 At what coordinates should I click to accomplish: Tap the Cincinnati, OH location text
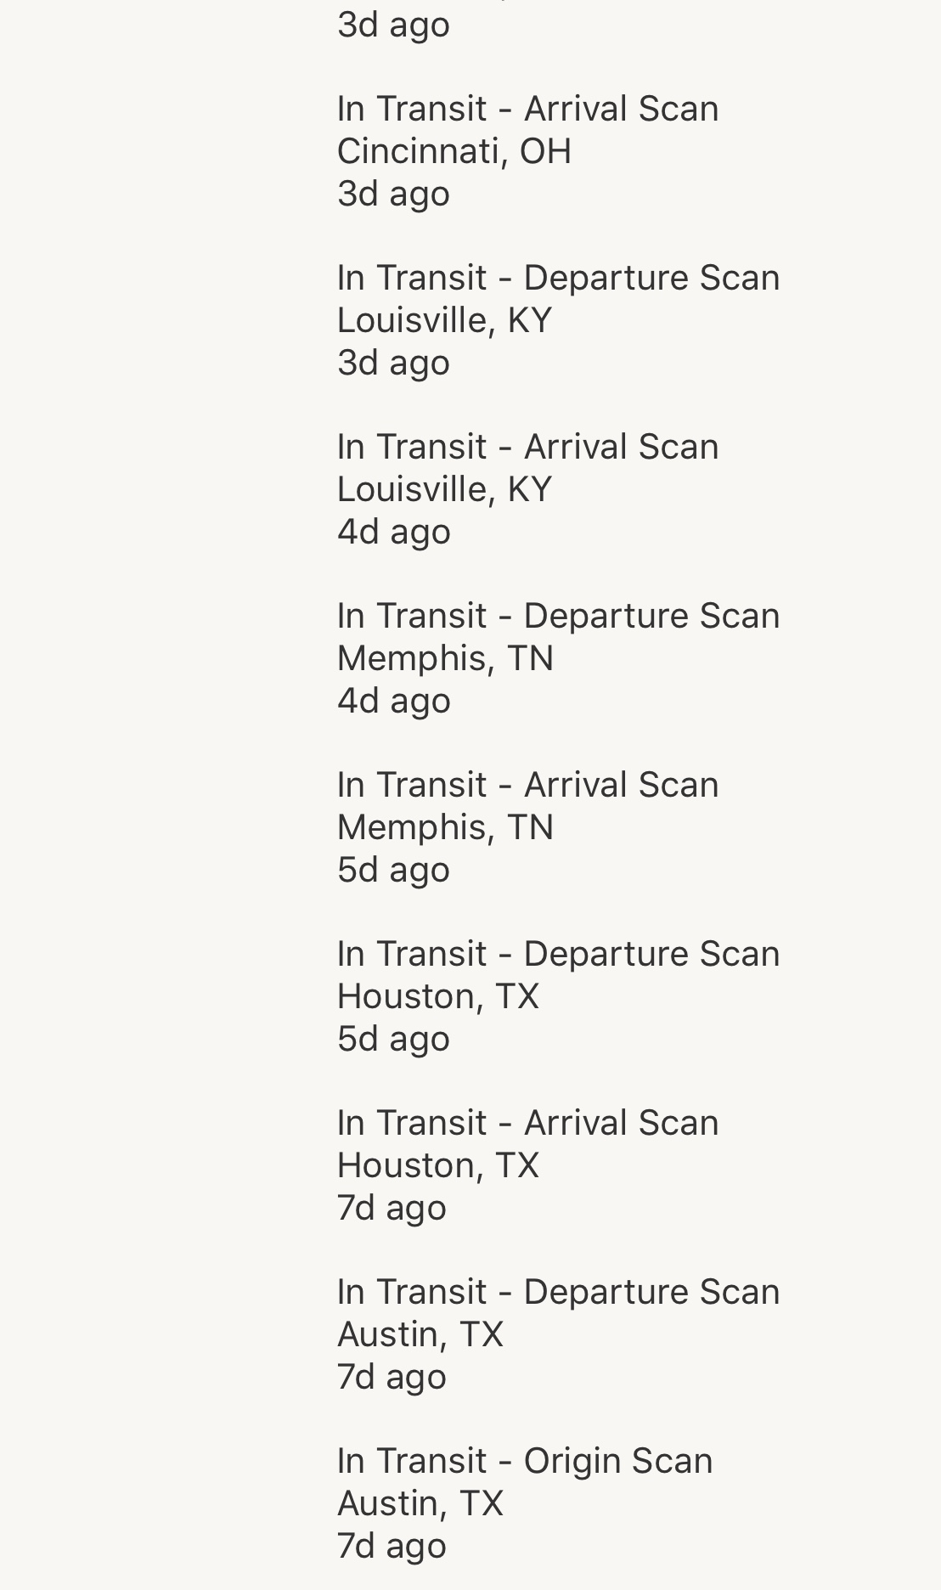[454, 151]
